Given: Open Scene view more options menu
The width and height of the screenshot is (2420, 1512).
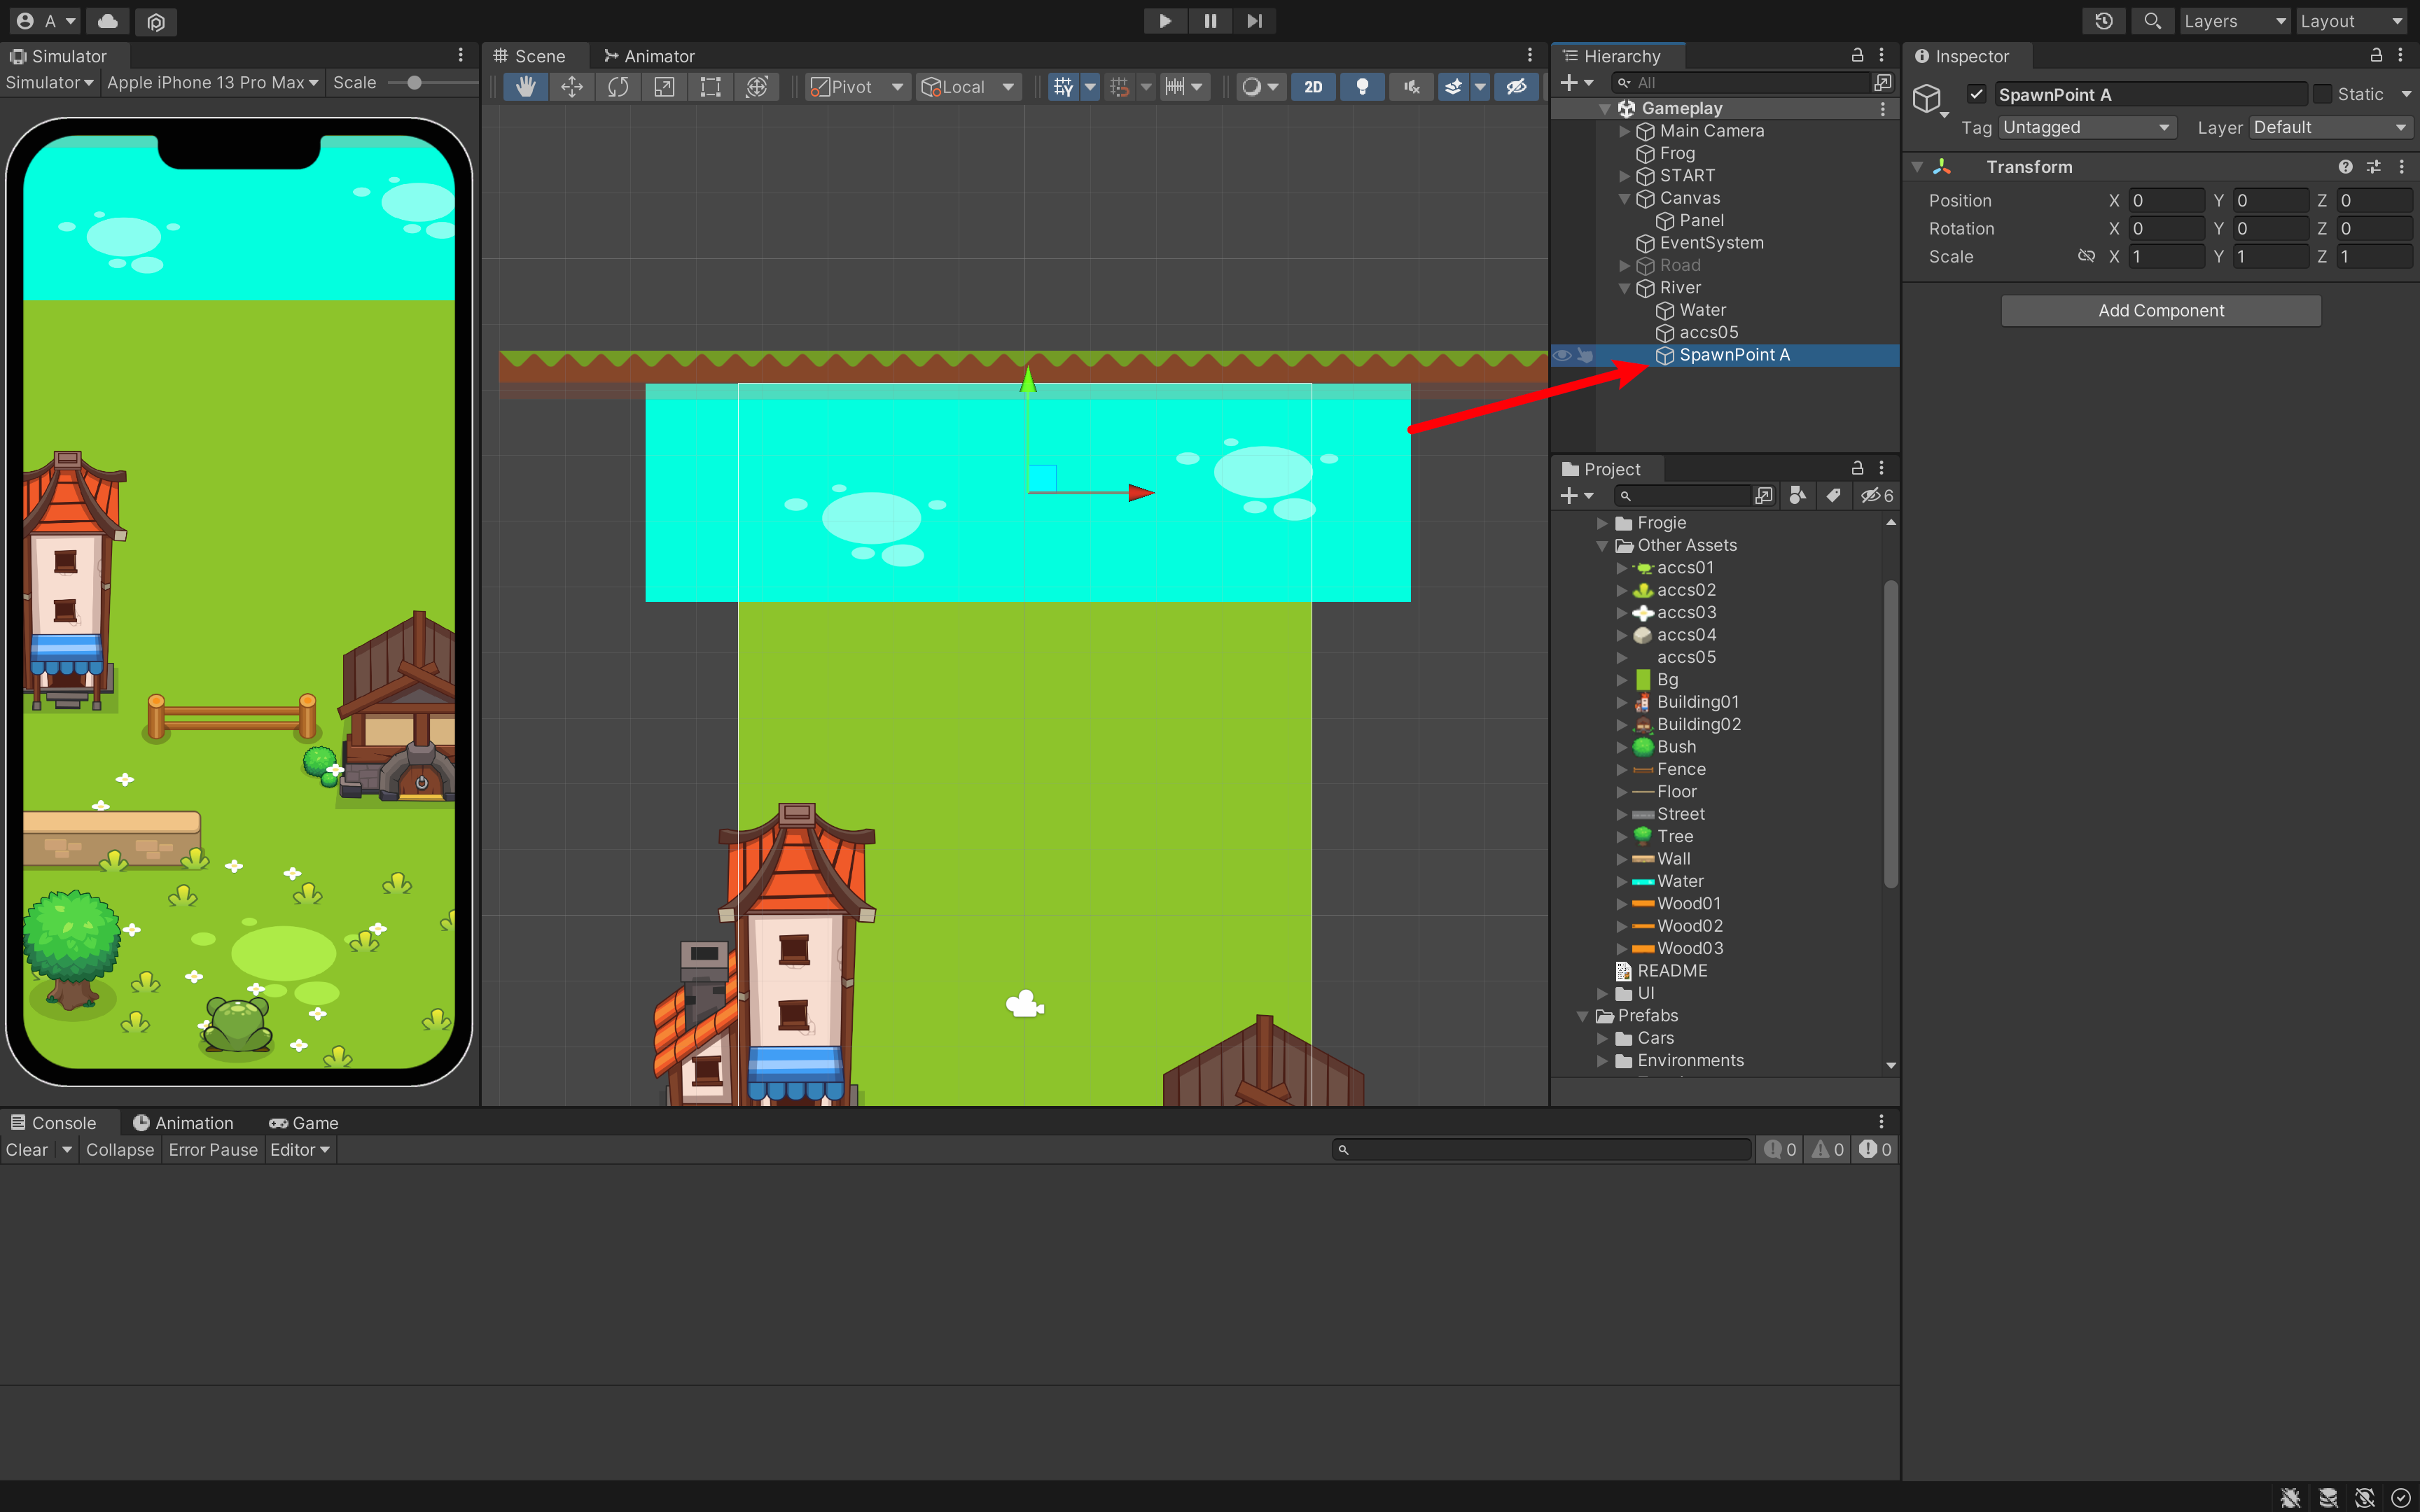Looking at the screenshot, I should [1529, 55].
